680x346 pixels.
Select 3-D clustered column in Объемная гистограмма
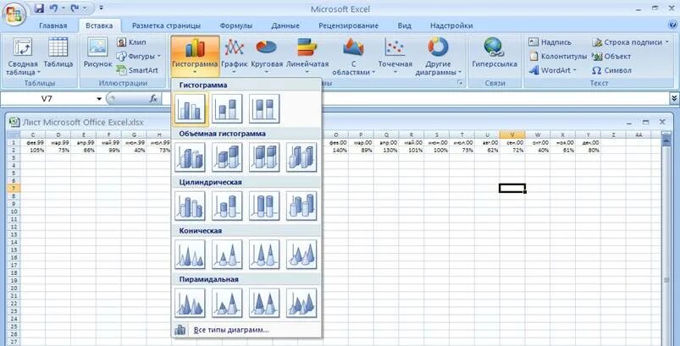click(190, 157)
